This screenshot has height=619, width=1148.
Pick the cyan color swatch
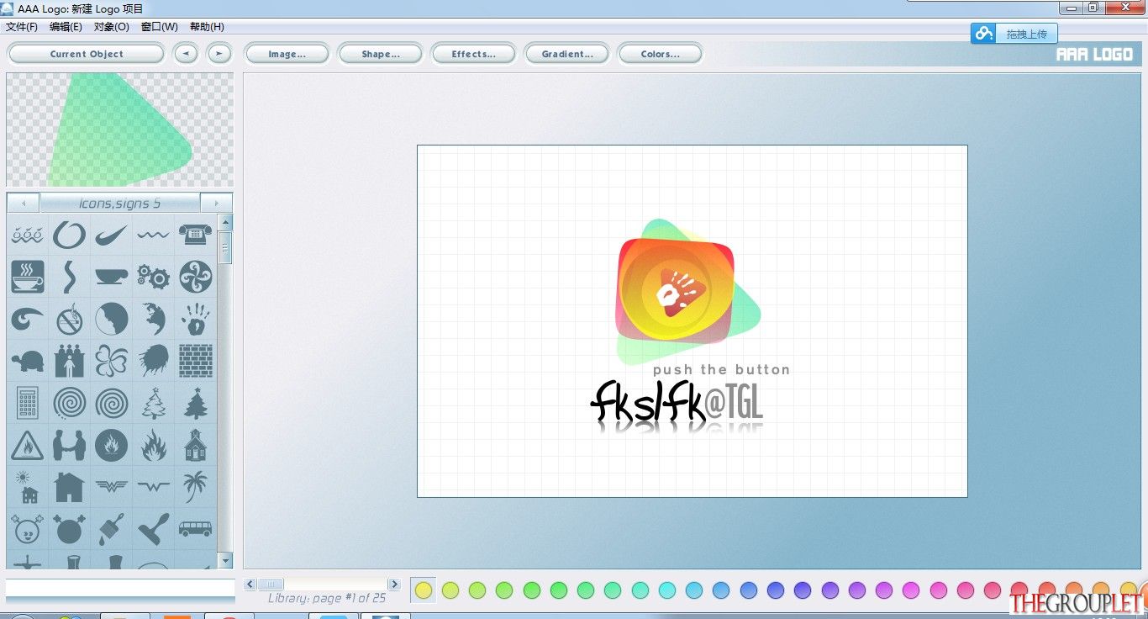click(x=666, y=590)
